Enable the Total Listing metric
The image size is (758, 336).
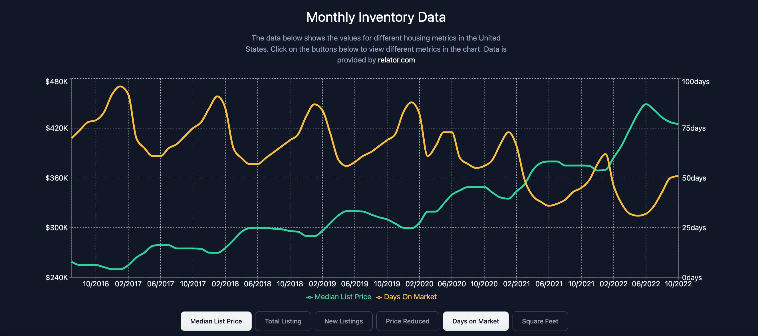(283, 321)
